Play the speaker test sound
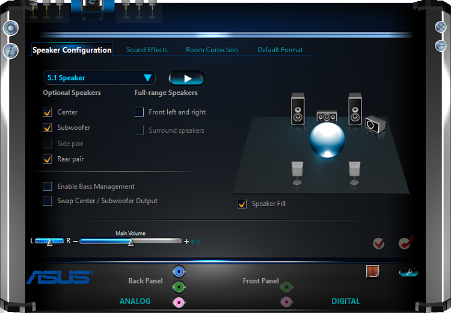 [186, 78]
